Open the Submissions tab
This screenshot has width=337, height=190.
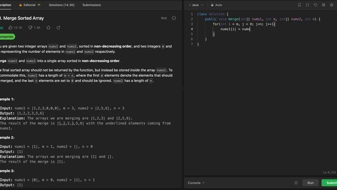pyautogui.click(x=91, y=5)
